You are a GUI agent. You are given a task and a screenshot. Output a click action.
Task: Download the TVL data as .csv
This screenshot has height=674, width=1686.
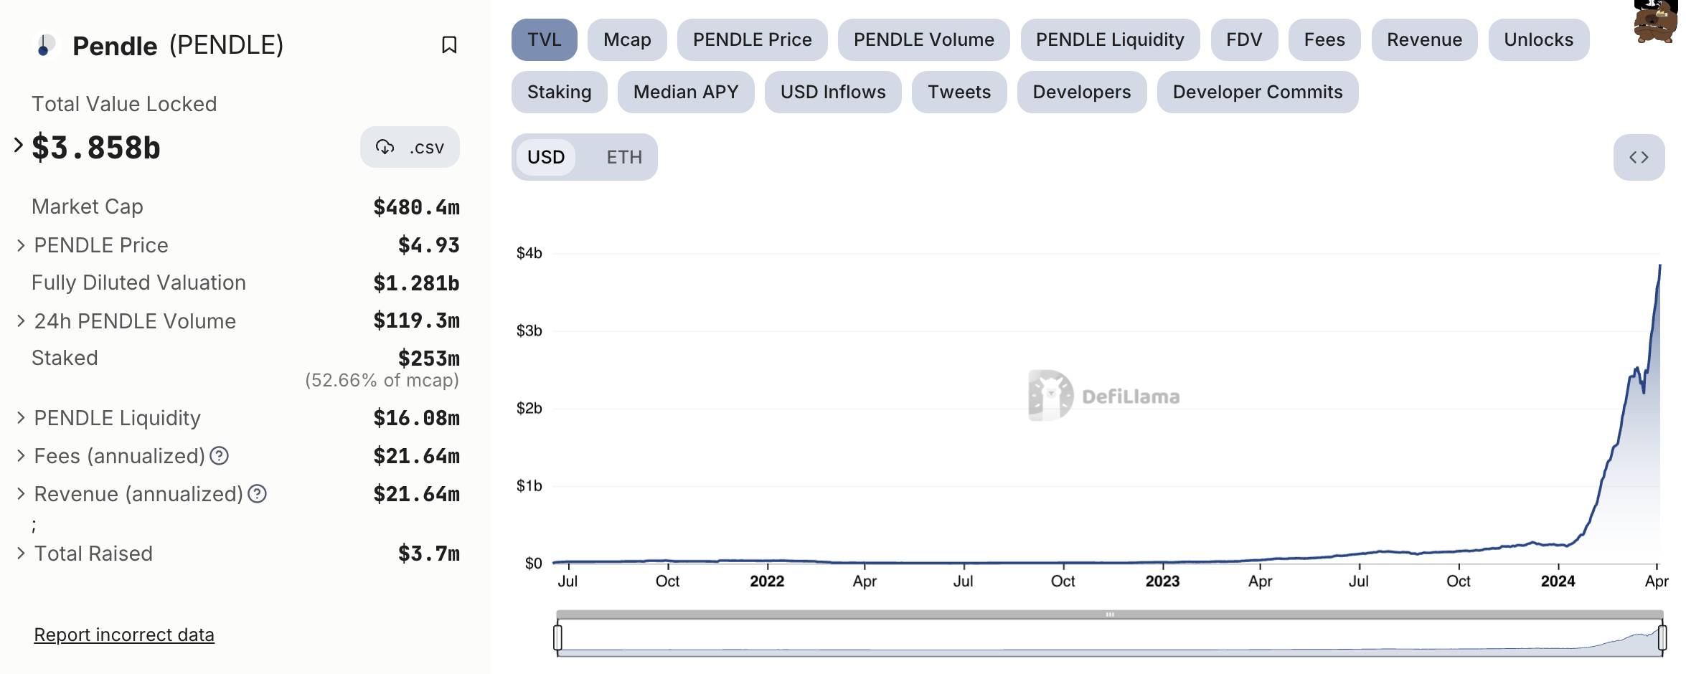(x=410, y=148)
